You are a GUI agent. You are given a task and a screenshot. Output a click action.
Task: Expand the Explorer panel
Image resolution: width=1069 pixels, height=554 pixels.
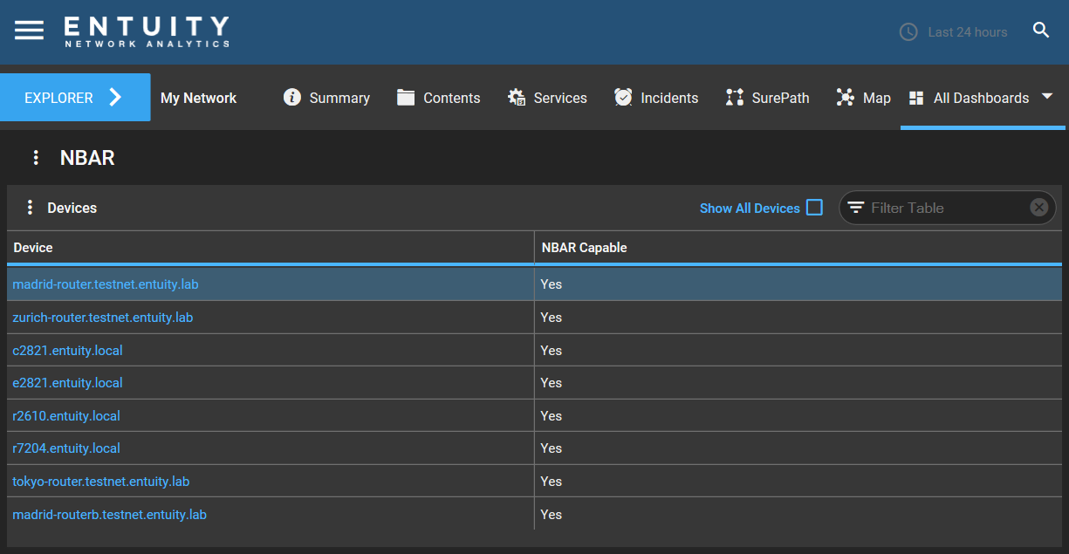(x=75, y=98)
